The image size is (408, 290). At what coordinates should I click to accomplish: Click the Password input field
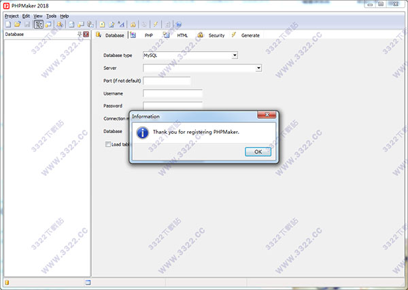tap(173, 106)
